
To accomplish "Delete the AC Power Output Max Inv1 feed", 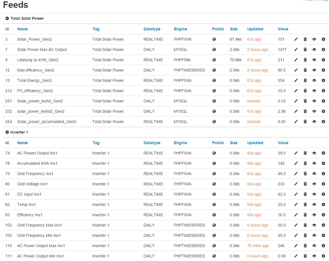I will click(x=305, y=246).
